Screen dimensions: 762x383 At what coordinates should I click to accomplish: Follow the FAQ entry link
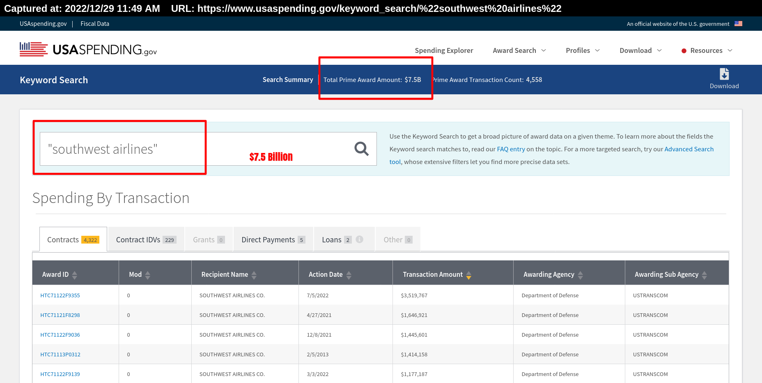click(511, 149)
